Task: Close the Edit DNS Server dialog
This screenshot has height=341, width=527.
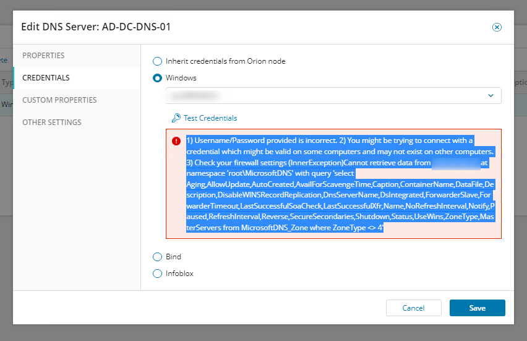Action: pos(497,27)
